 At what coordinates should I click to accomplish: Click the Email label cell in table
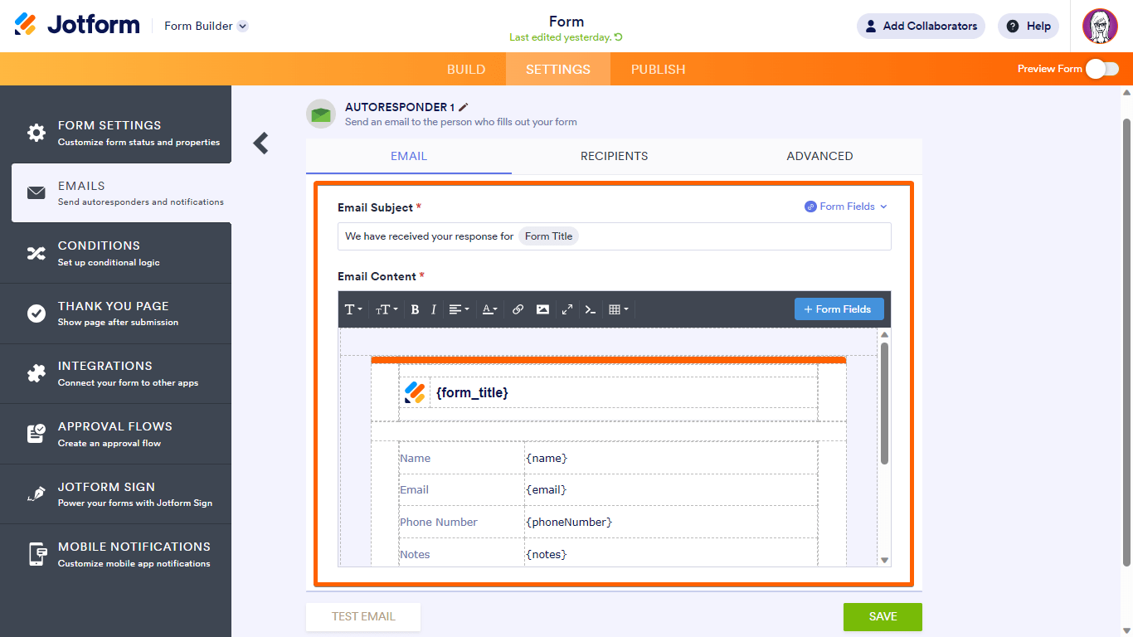(461, 490)
